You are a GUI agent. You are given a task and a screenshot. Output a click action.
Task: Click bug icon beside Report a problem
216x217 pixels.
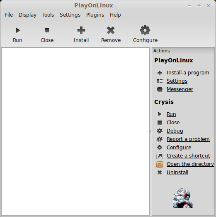(160, 139)
